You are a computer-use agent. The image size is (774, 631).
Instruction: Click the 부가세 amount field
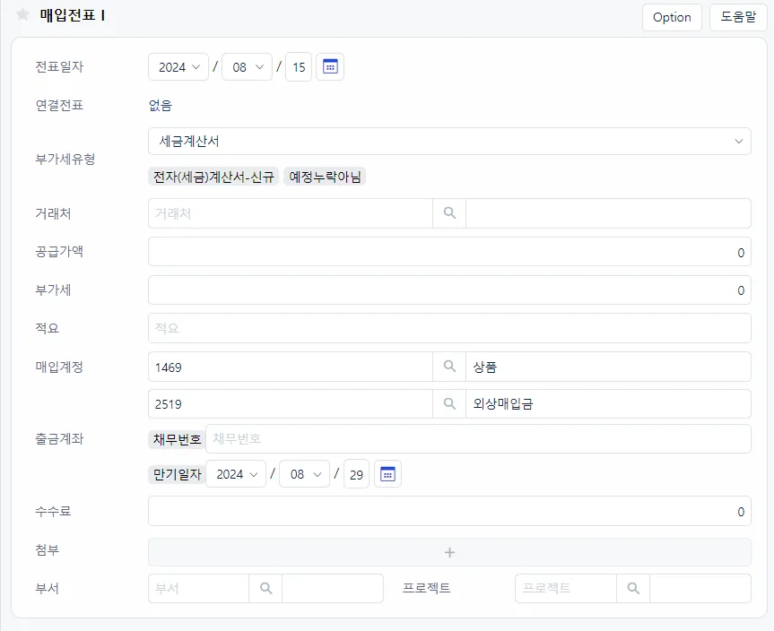[x=449, y=290]
